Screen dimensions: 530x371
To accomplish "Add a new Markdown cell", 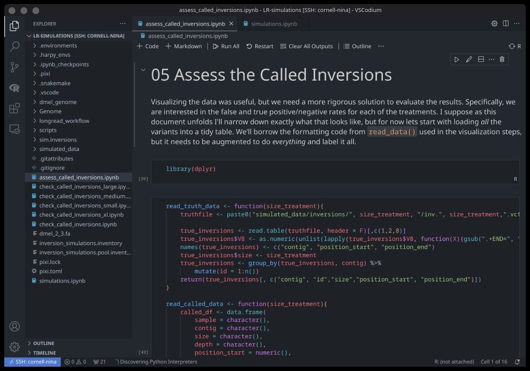I will pyautogui.click(x=183, y=46).
